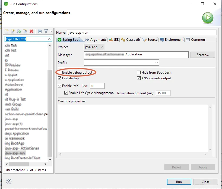The height and width of the screenshot is (189, 222).
Task: Open the Source tab
Action: (x=150, y=40)
